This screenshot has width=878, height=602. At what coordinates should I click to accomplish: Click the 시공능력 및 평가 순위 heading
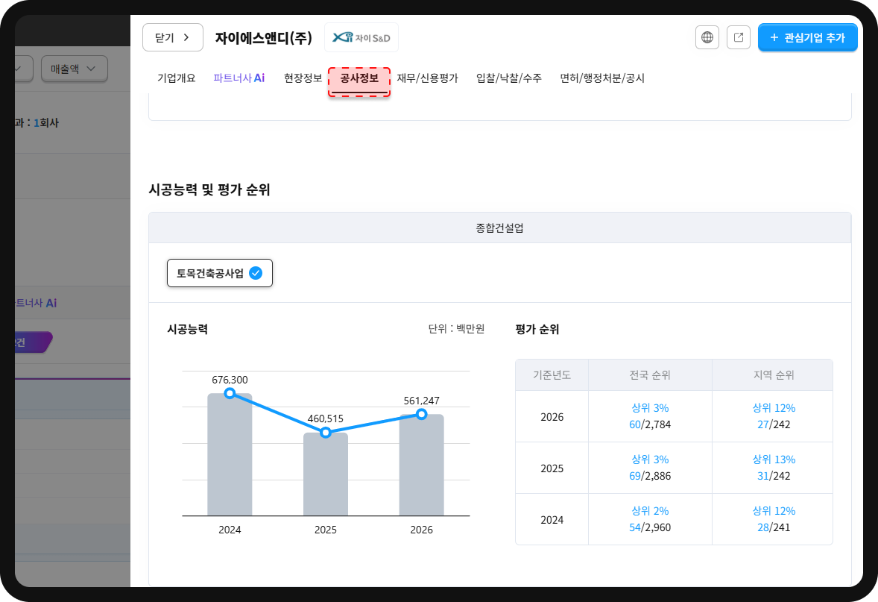209,189
